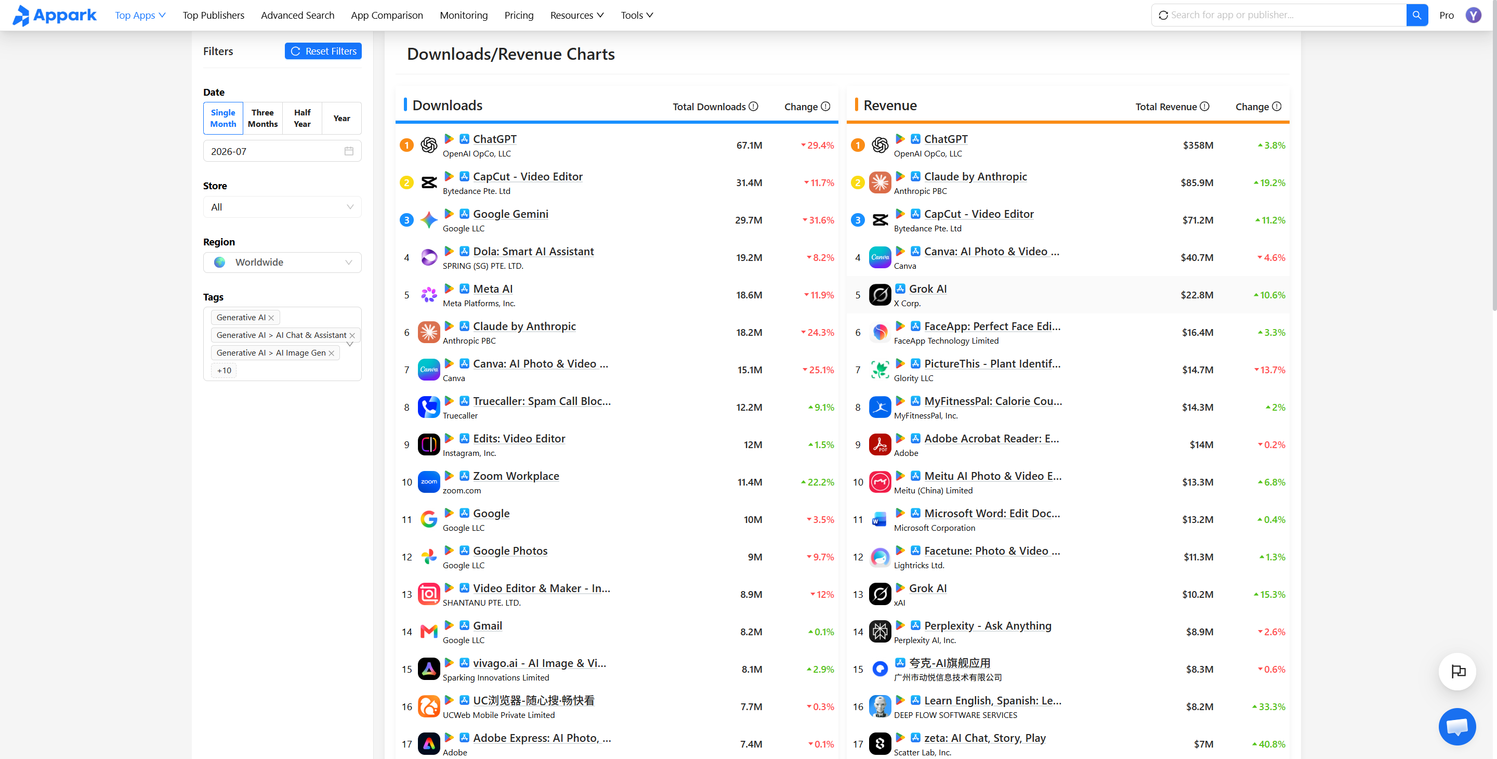This screenshot has width=1497, height=759.
Task: Click App Store icon beside Grok AI X Corp.
Action: tap(900, 288)
